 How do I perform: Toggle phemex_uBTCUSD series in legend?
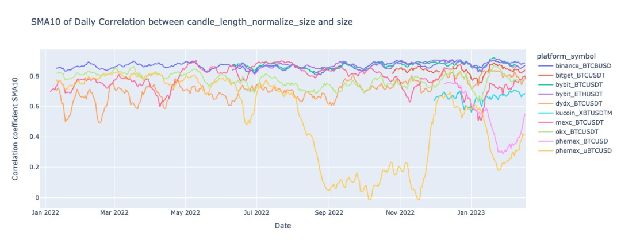pyautogui.click(x=582, y=150)
